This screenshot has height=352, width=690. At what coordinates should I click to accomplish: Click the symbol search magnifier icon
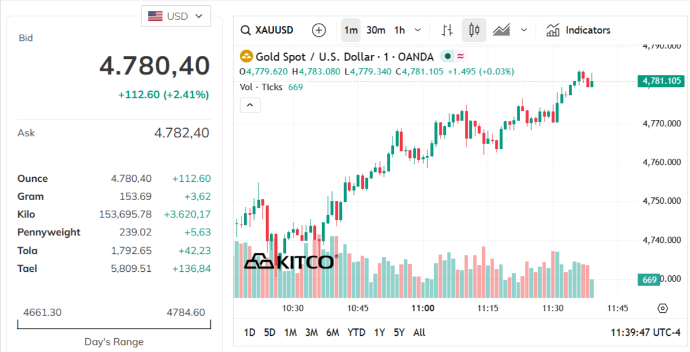coord(245,29)
